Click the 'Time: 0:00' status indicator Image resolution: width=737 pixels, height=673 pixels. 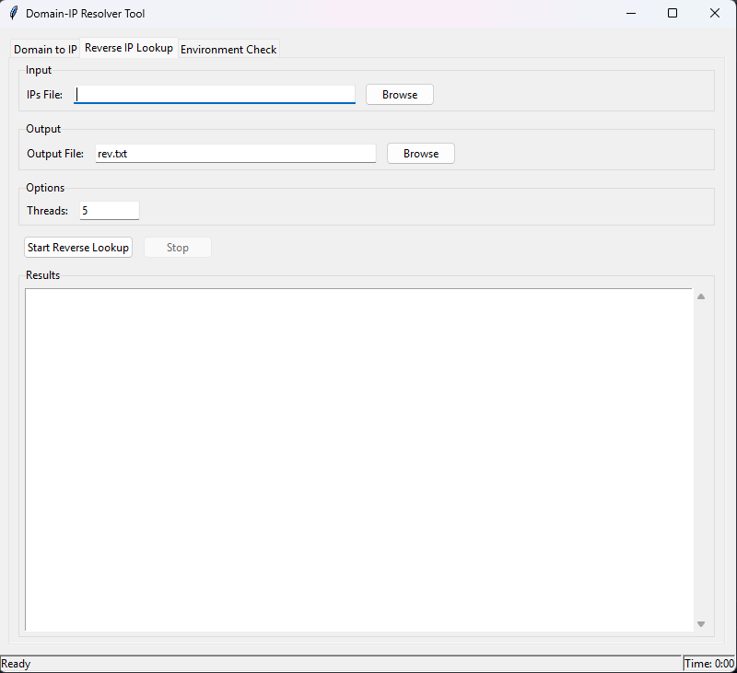[x=709, y=664]
